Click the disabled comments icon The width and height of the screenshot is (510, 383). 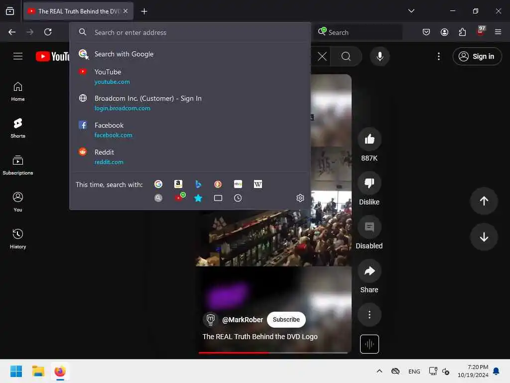tap(370, 227)
